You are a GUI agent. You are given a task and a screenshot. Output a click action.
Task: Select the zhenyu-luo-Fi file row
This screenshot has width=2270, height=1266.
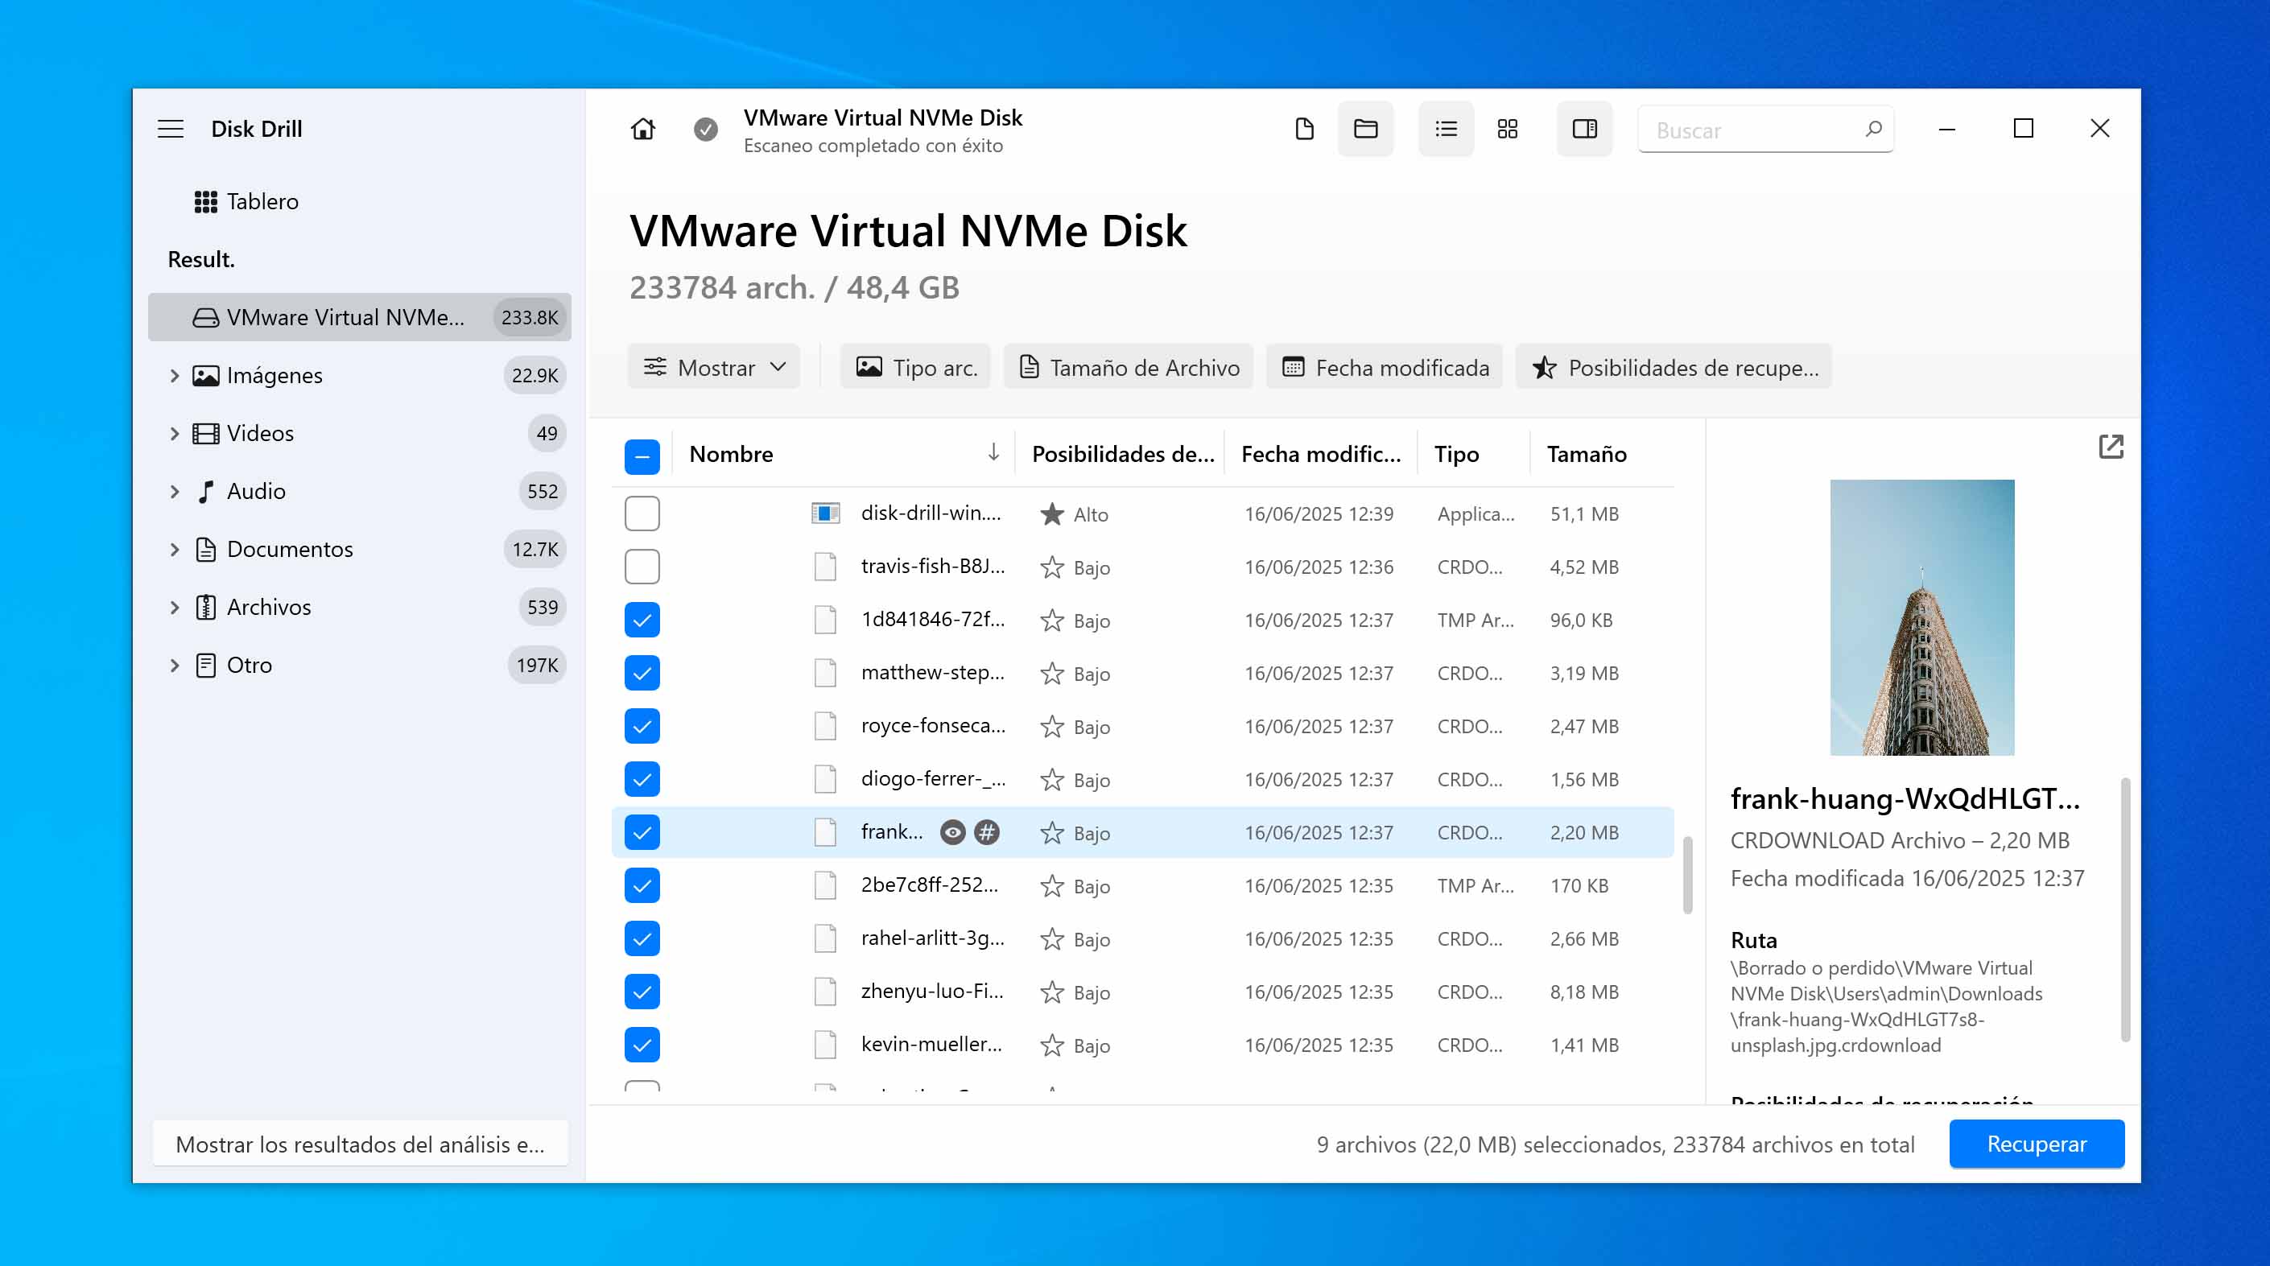click(x=1142, y=992)
